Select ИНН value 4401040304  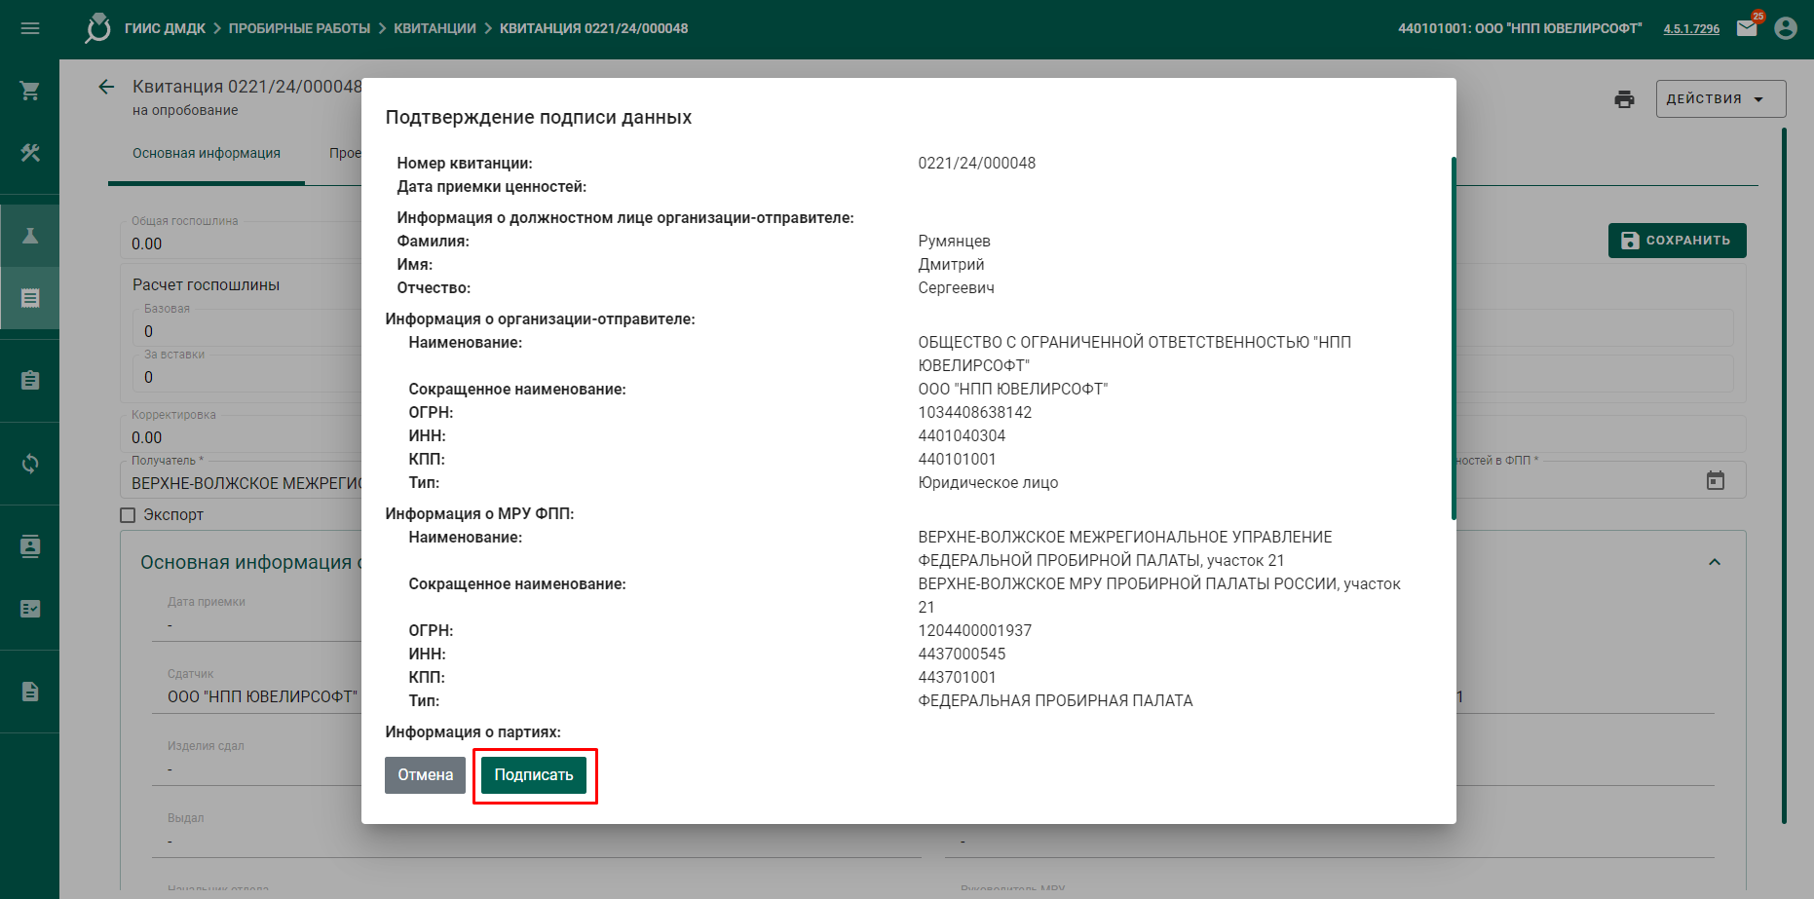tap(962, 435)
